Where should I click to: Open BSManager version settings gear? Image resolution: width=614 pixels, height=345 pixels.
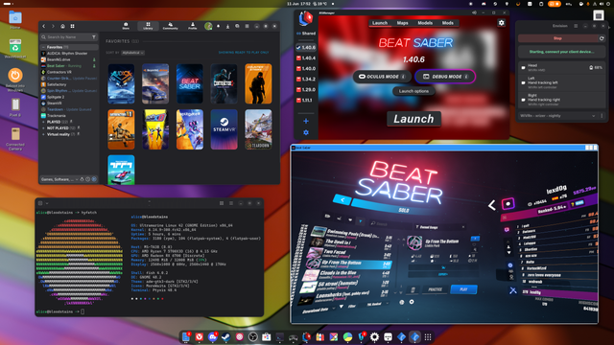501,23
